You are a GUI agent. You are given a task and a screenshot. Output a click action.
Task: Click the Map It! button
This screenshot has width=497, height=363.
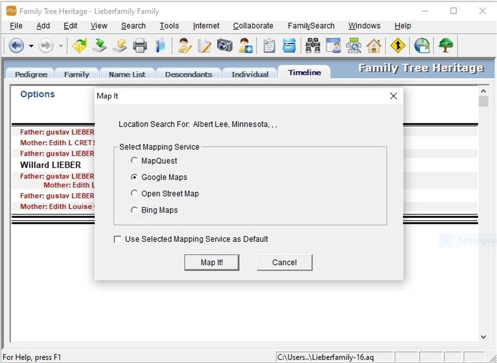tap(211, 262)
